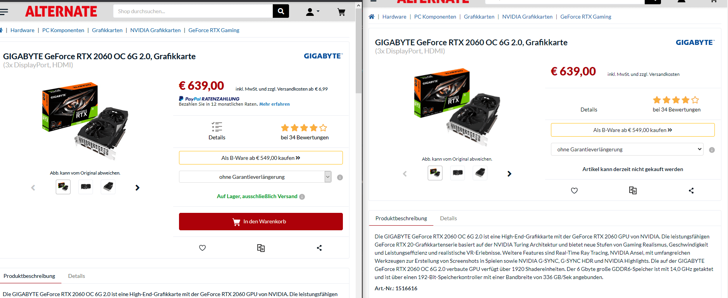Open the hamburger menu next to ALTERNATE logo

(x=4, y=12)
